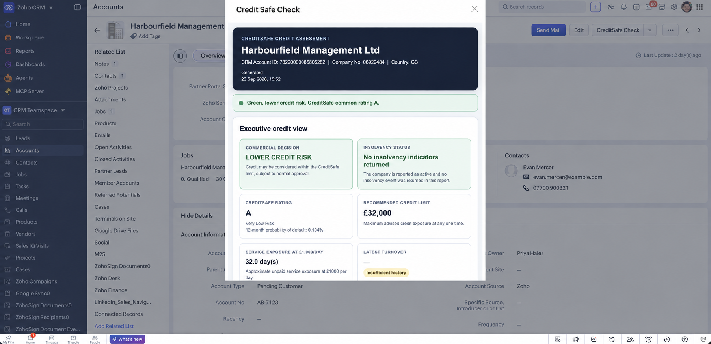Select Notes in Related List

click(x=102, y=64)
